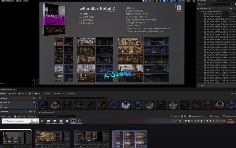Toggle scale snapping in viewport toolbar
This screenshot has height=148, width=236.
point(180,1)
